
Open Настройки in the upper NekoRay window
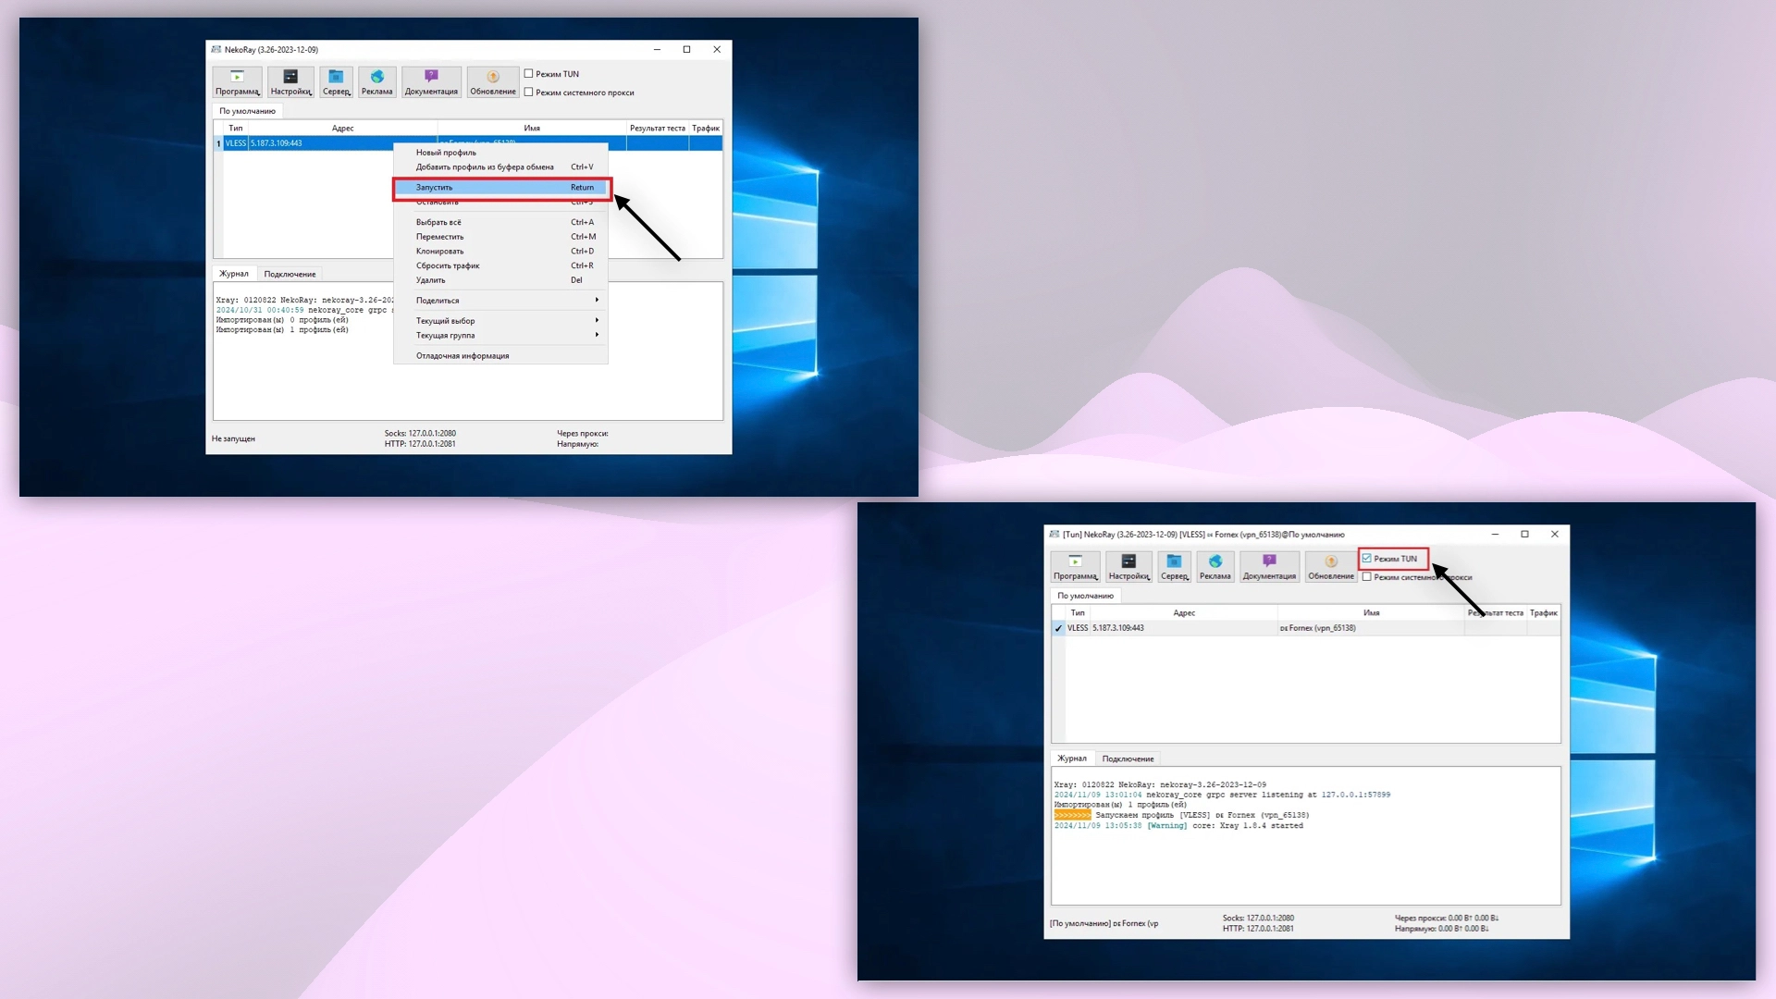point(290,82)
